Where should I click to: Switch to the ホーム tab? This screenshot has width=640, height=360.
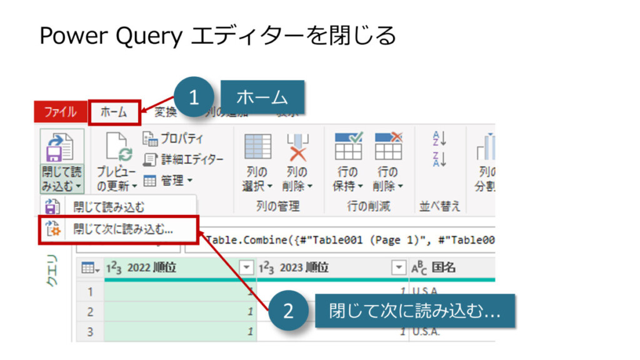click(113, 112)
